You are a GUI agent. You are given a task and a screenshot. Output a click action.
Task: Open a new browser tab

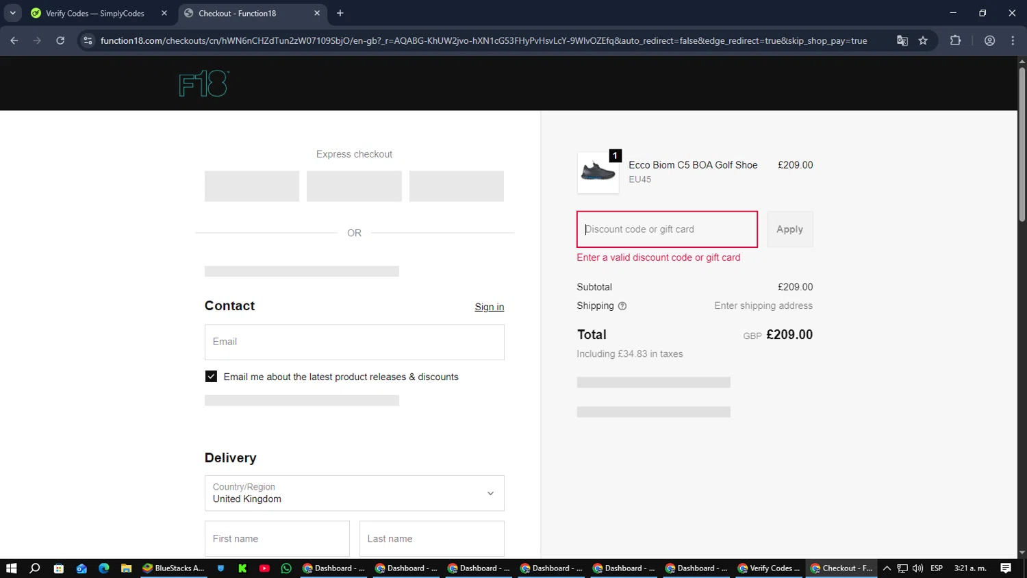[340, 13]
